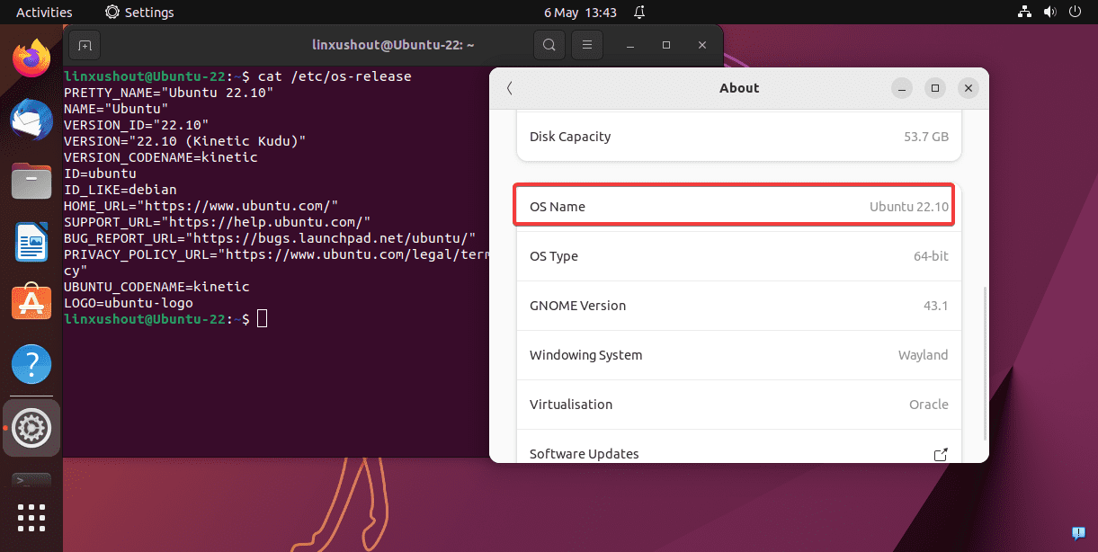Minimize the terminal window

click(x=630, y=44)
